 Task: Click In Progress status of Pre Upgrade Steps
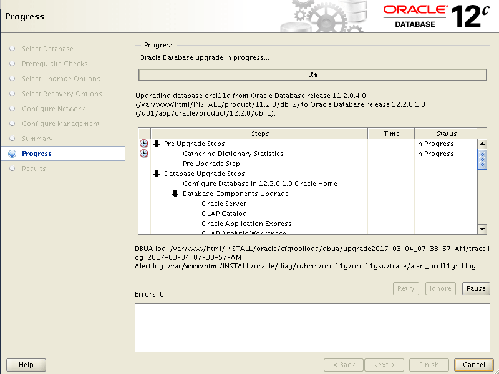435,144
